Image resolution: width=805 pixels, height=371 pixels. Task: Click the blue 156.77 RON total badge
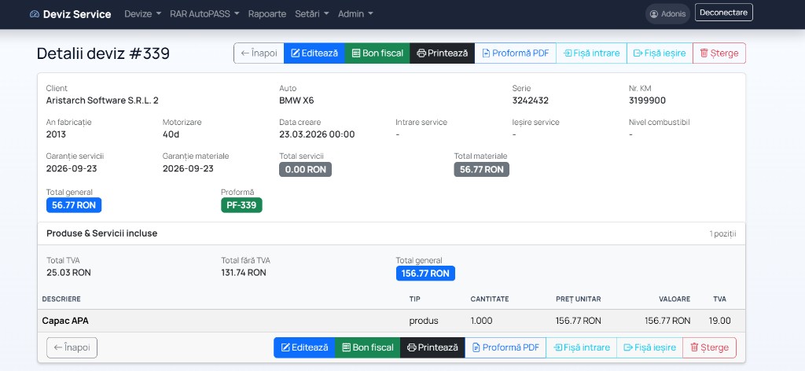pyautogui.click(x=425, y=274)
